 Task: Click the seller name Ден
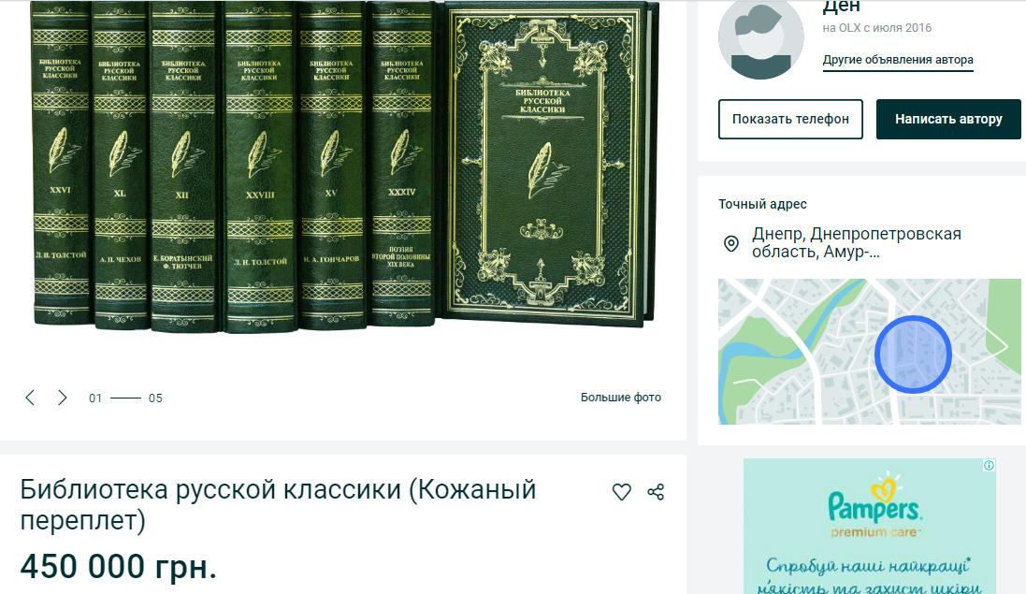point(841,7)
